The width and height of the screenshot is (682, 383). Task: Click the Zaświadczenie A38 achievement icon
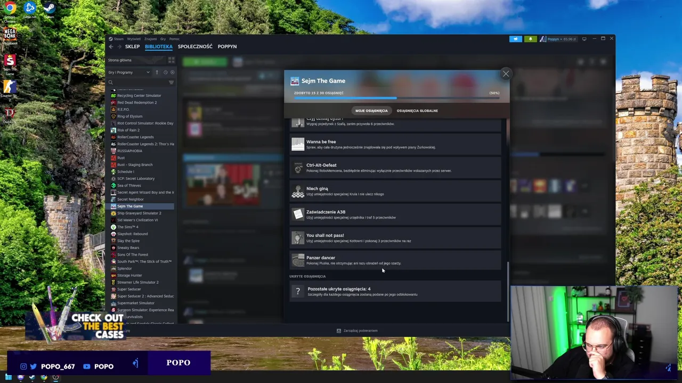pyautogui.click(x=298, y=214)
